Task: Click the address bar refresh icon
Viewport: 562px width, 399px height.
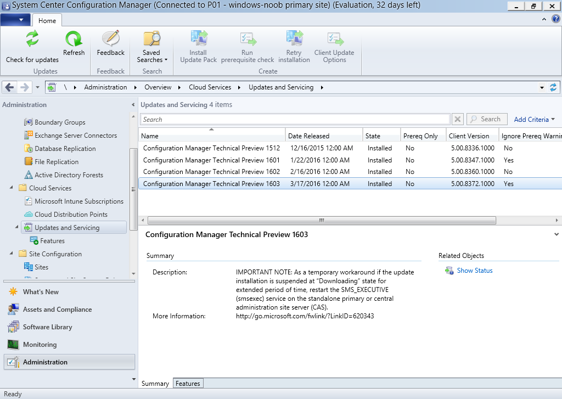Action: [553, 87]
